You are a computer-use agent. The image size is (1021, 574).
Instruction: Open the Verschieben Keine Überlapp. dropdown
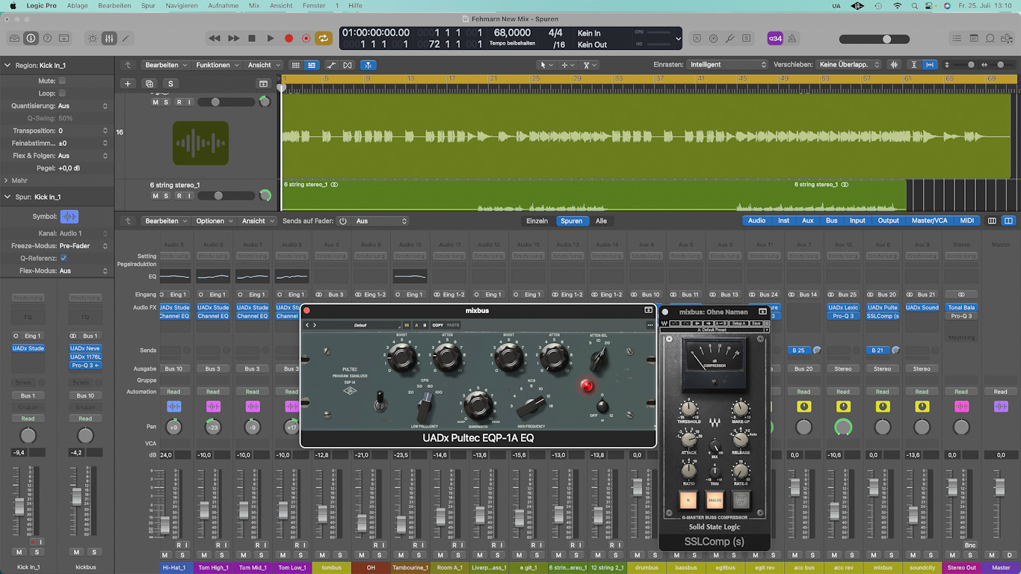tap(850, 65)
